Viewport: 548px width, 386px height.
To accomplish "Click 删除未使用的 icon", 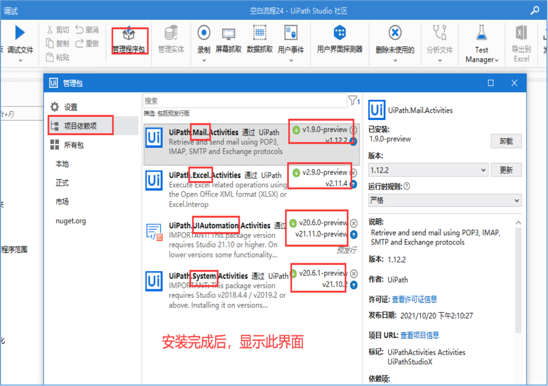I will coord(395,33).
